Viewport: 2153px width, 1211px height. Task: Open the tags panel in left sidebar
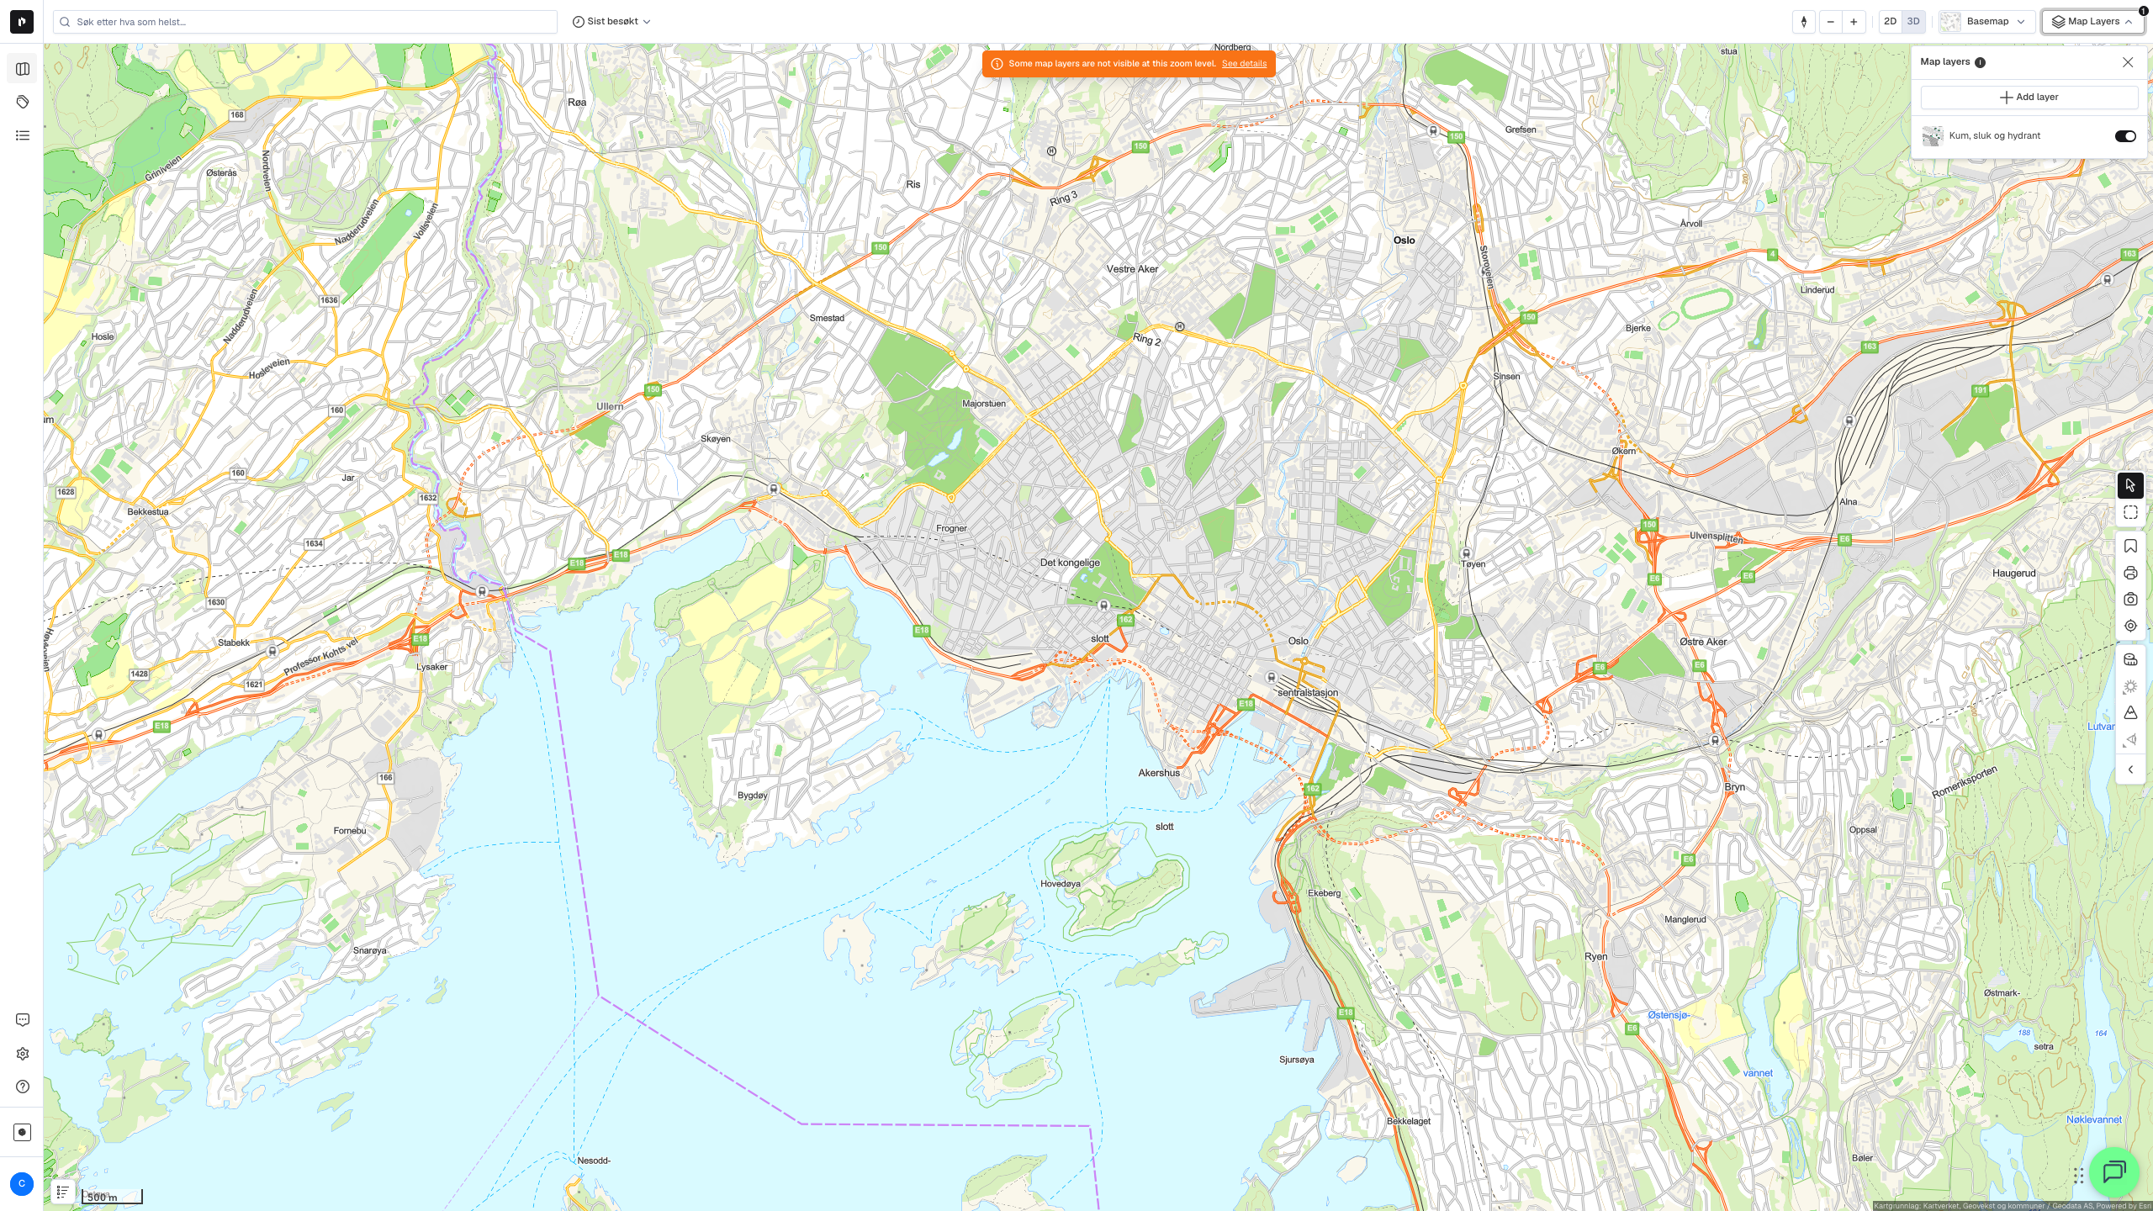click(x=23, y=102)
